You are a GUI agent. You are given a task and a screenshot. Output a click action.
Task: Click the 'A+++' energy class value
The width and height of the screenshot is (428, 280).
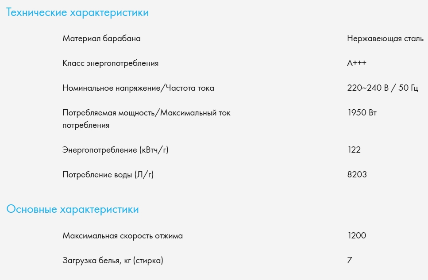click(357, 63)
